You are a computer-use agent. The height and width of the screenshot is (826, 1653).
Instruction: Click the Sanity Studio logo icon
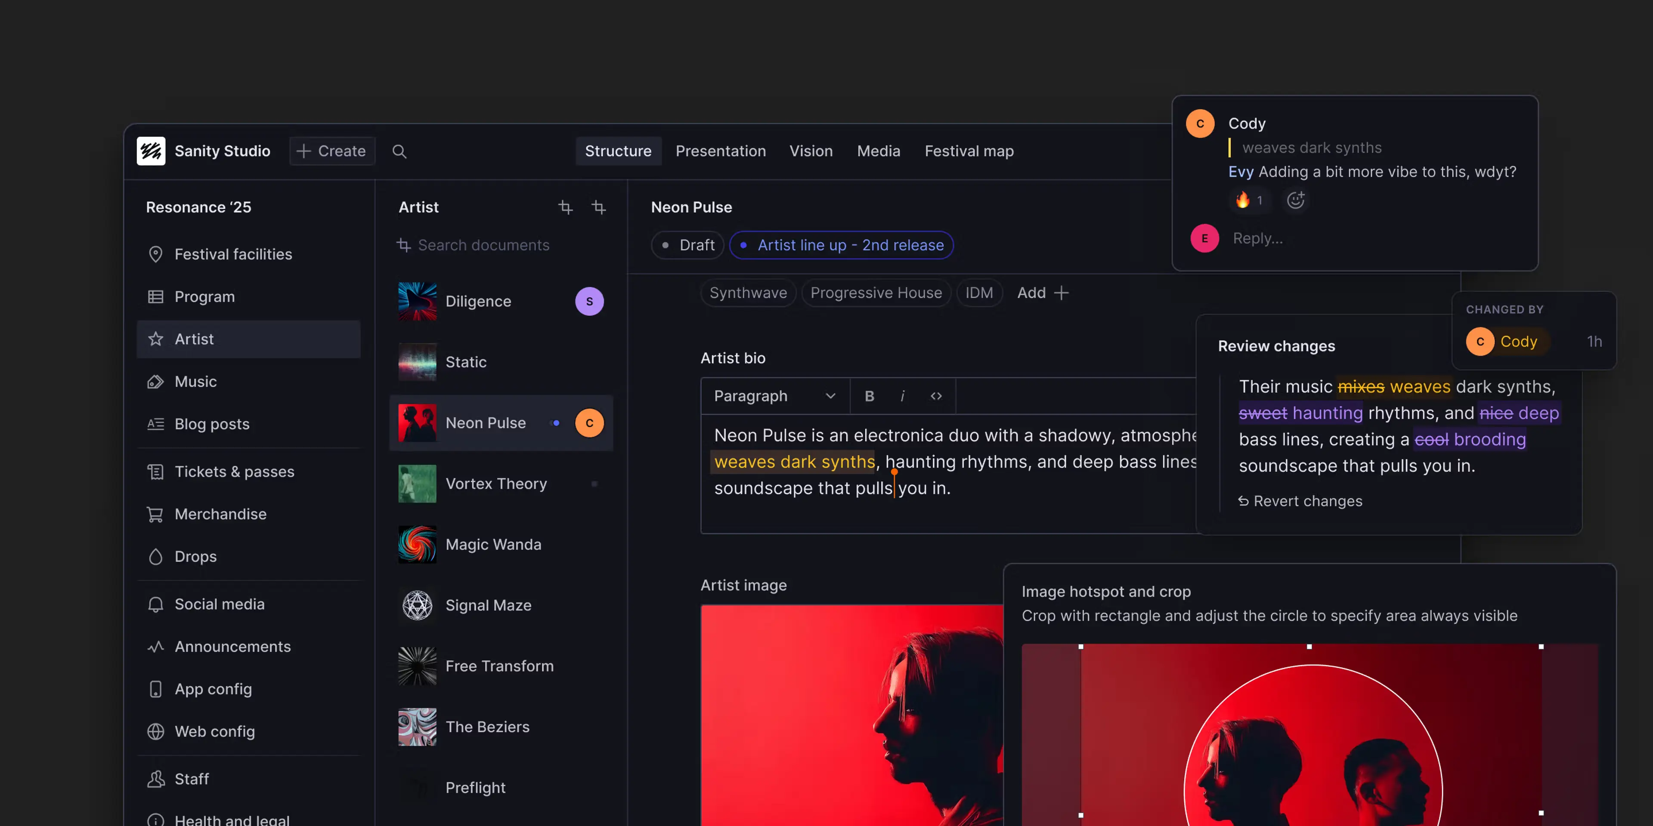click(x=152, y=151)
